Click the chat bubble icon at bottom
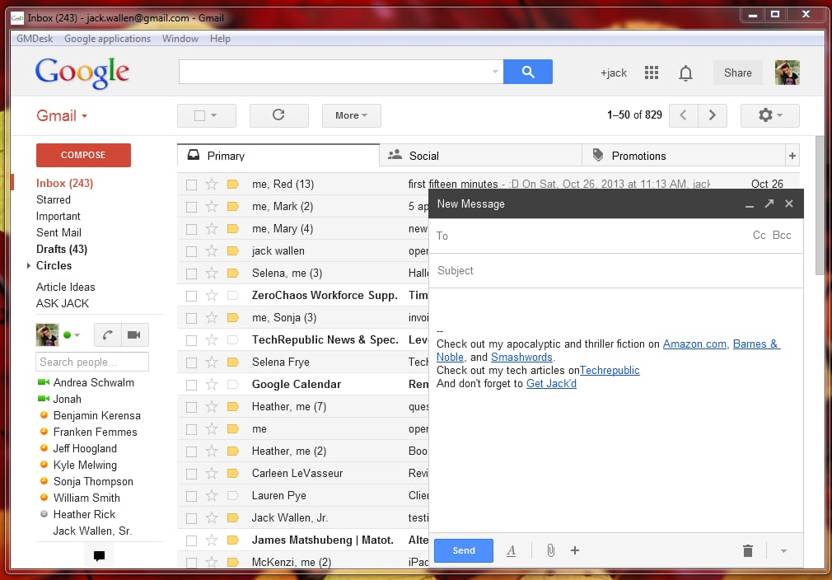Image resolution: width=832 pixels, height=580 pixels. (x=99, y=555)
